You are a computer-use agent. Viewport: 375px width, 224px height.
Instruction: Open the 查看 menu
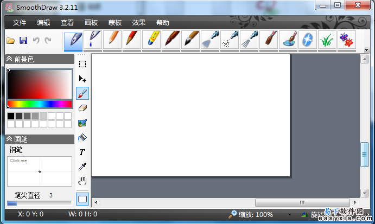coord(67,23)
